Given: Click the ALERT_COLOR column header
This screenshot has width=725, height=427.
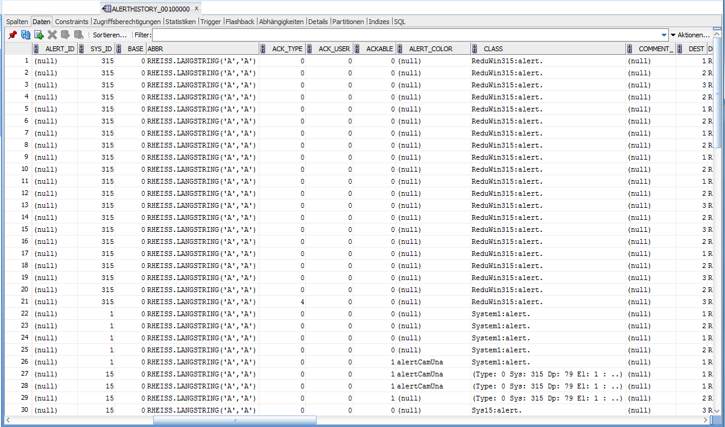Looking at the screenshot, I should coord(431,49).
